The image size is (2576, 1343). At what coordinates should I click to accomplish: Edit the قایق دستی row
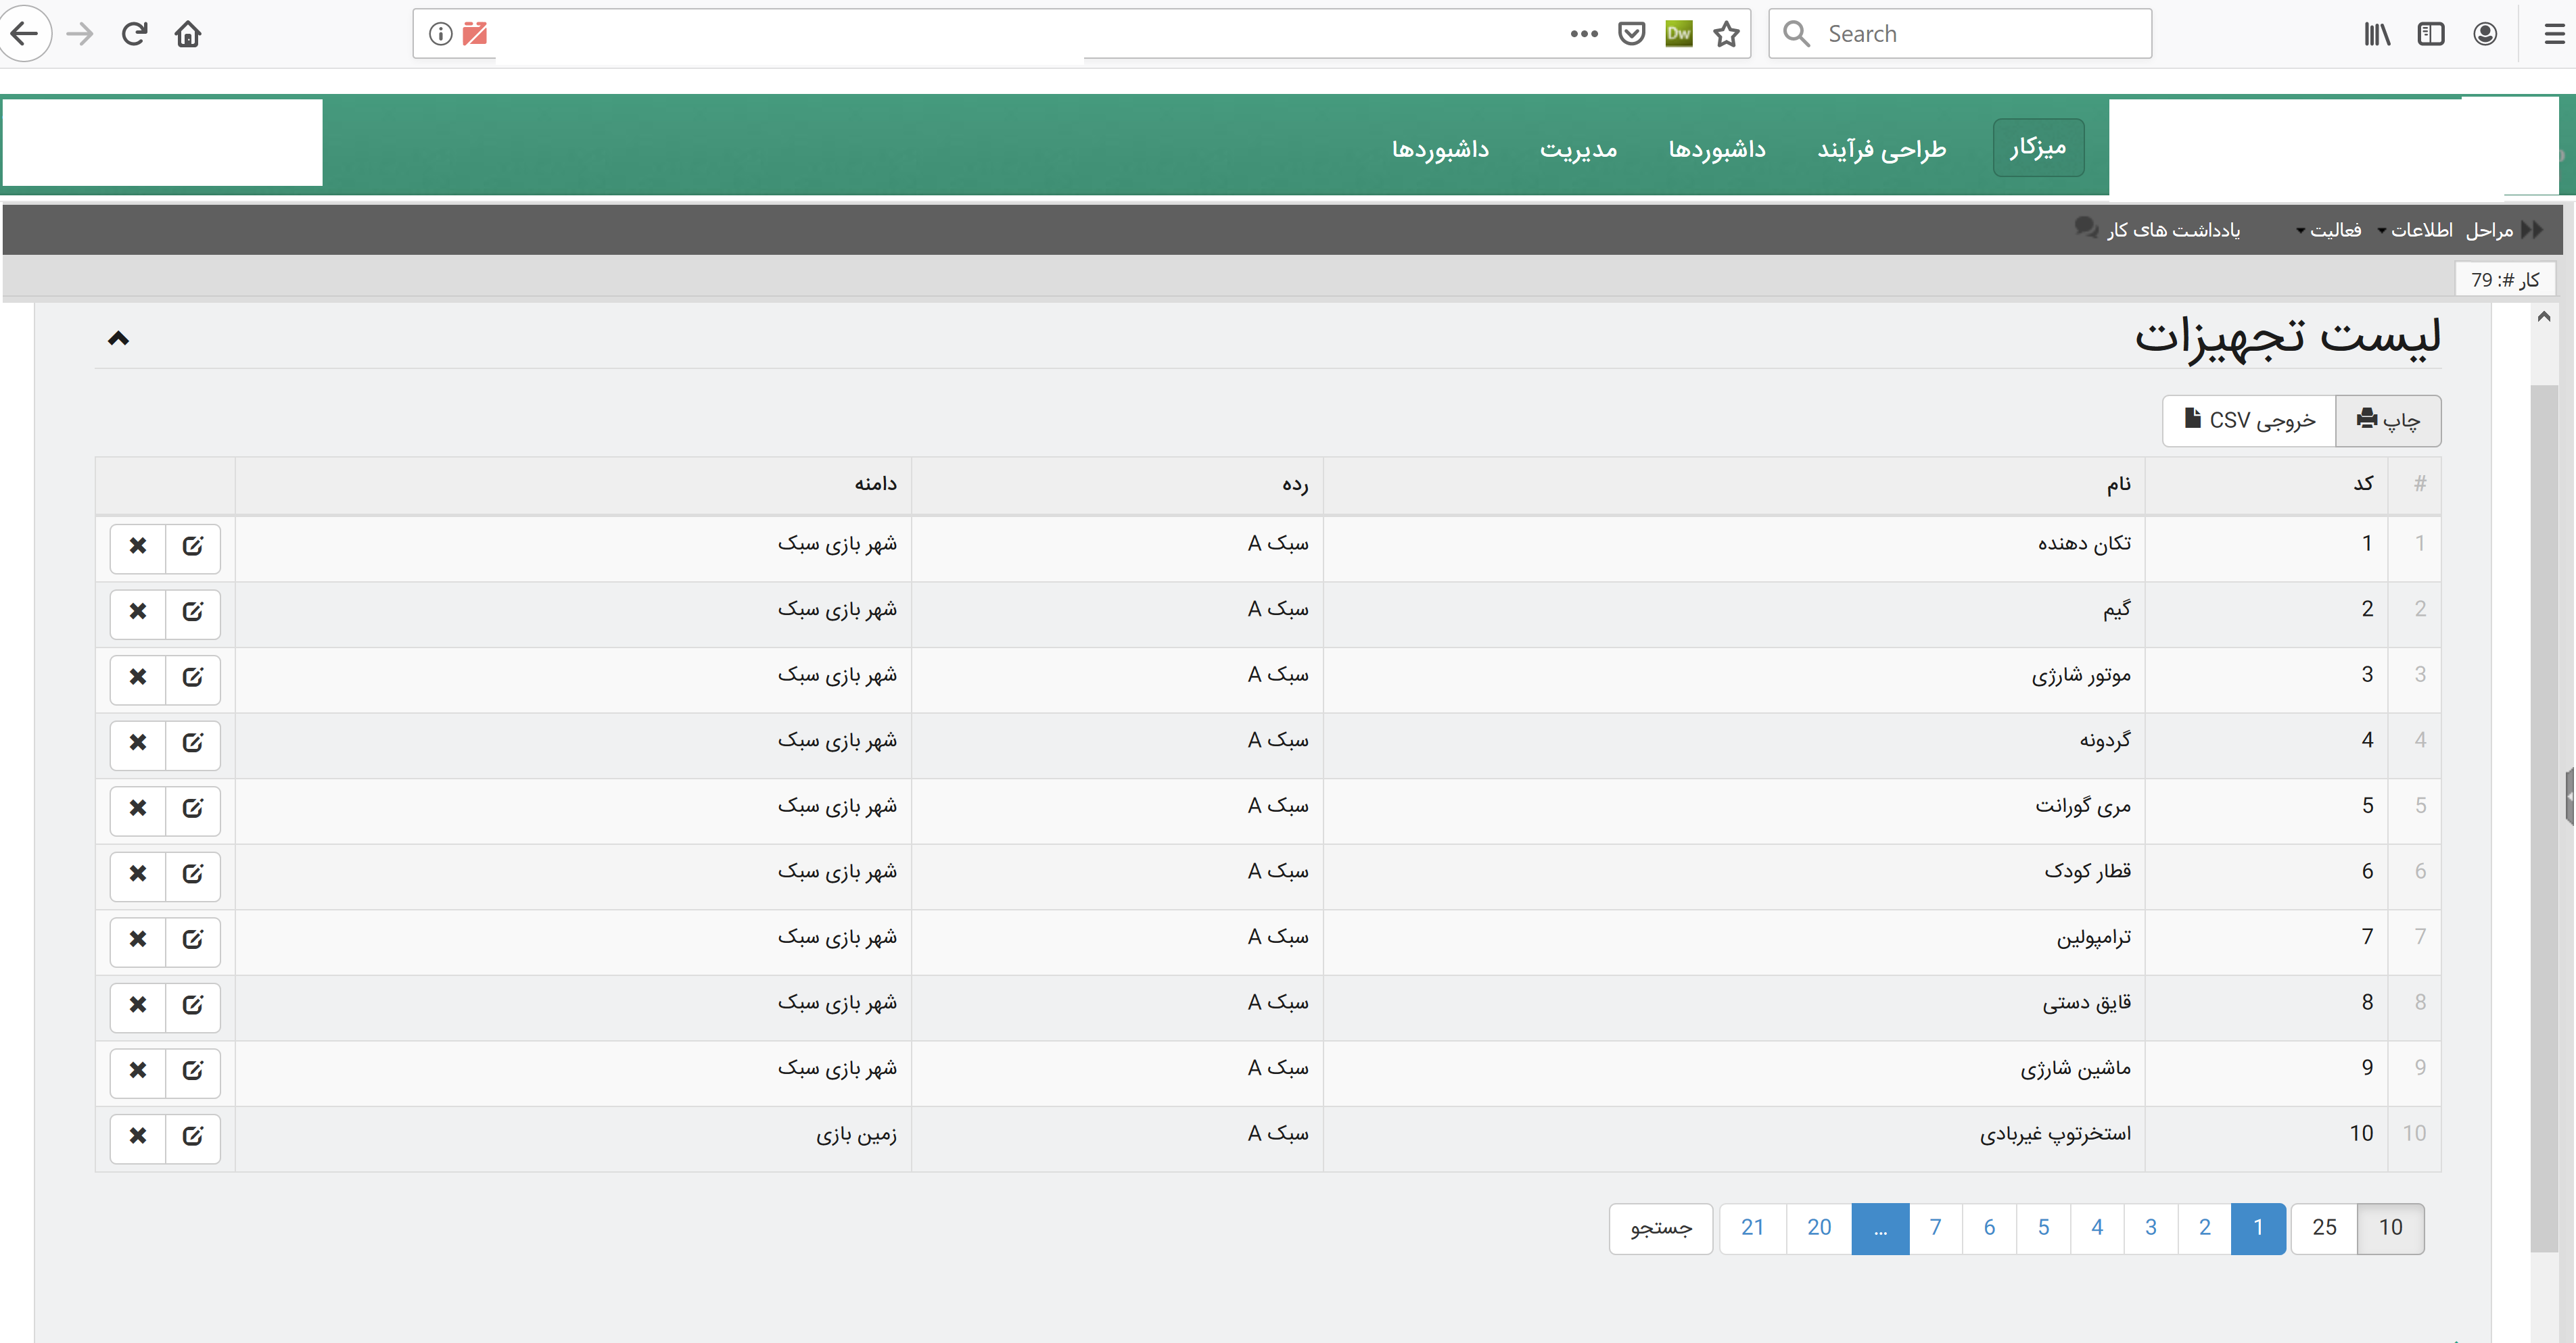[193, 1006]
